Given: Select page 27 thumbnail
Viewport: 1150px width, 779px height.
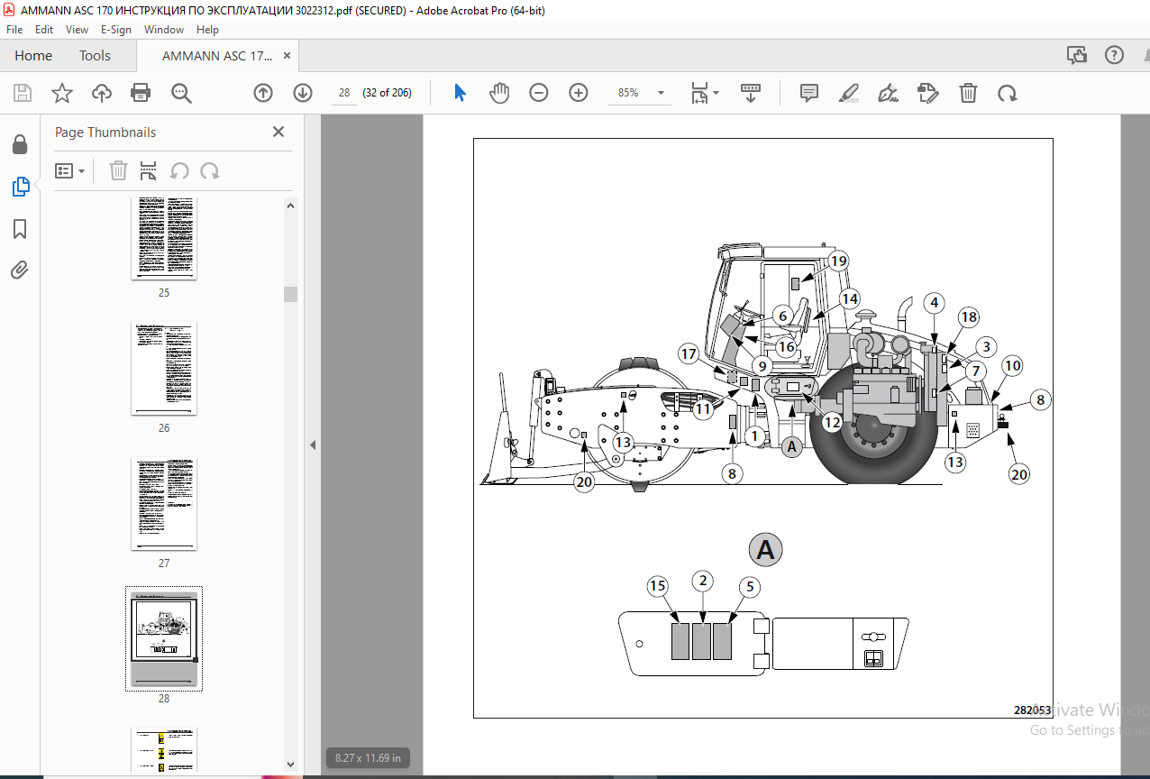Looking at the screenshot, I should (164, 503).
